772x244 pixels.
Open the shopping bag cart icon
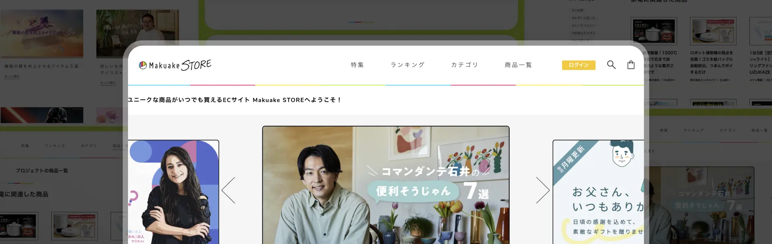tap(631, 65)
